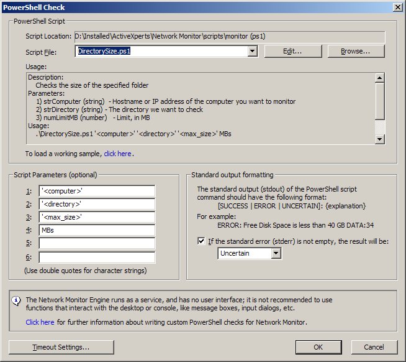This screenshot has height=362, width=406.
Task: Toggle the standard error (stderr) checkbox
Action: pos(201,241)
